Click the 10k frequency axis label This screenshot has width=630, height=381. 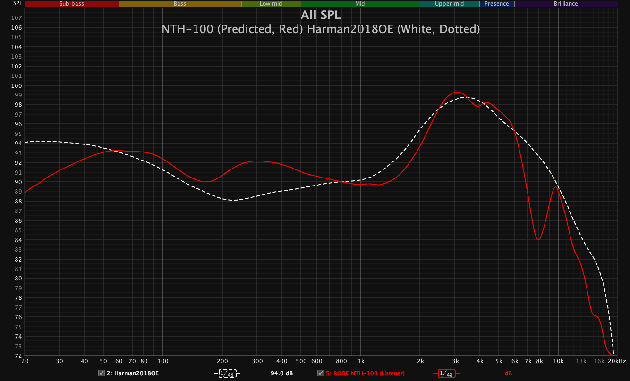(x=558, y=361)
